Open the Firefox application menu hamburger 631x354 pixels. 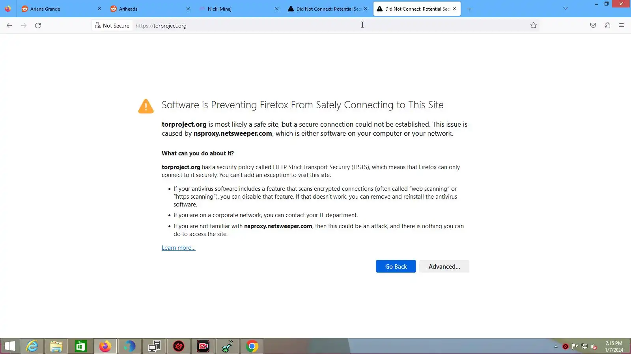click(x=622, y=26)
